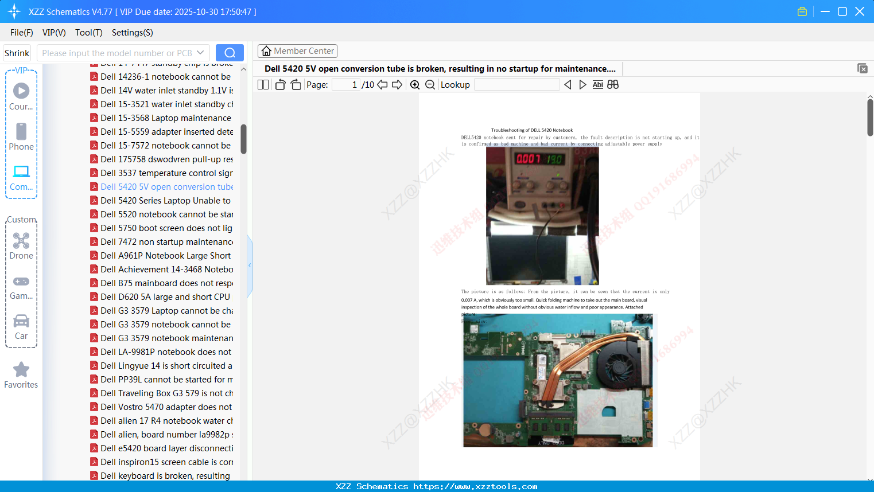Click the document viewer scrollbar thumb
This screenshot has width=874, height=492.
click(x=870, y=118)
